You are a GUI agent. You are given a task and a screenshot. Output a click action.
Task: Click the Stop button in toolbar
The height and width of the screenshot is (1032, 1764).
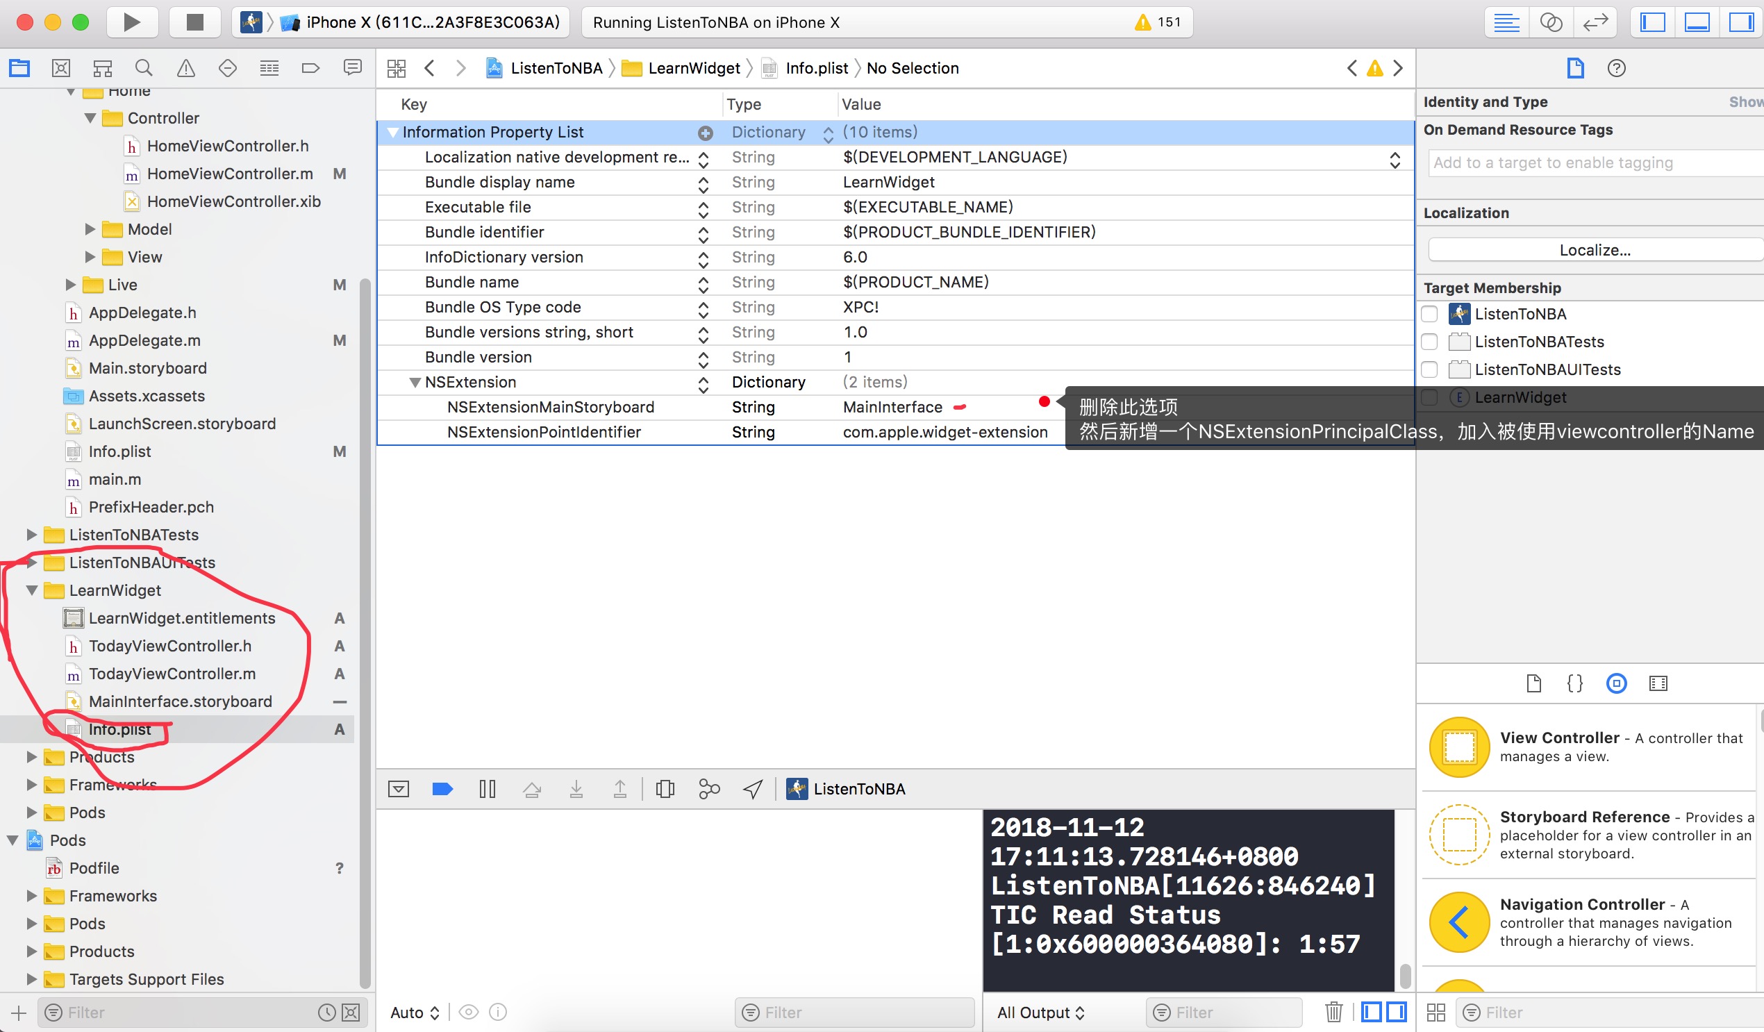pos(194,22)
